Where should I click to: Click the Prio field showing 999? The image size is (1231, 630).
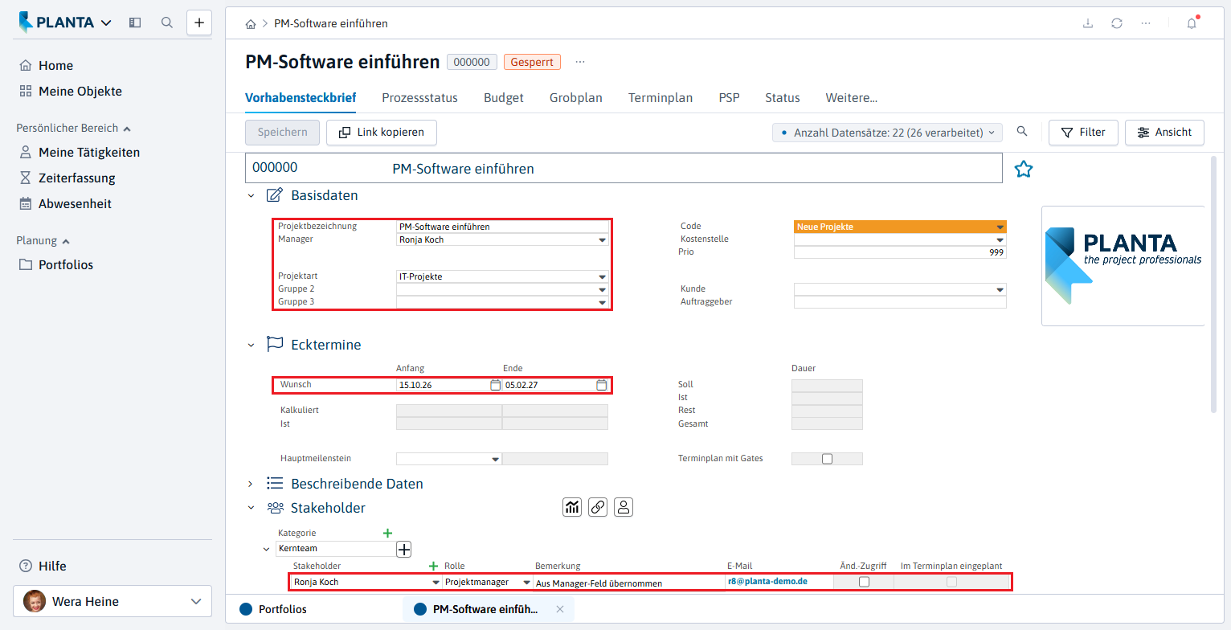click(x=900, y=252)
